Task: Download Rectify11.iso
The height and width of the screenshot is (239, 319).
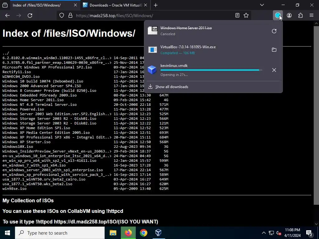Action: [17, 72]
